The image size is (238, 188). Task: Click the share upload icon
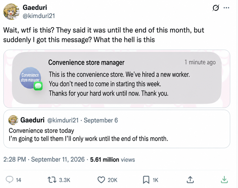pos(190,180)
